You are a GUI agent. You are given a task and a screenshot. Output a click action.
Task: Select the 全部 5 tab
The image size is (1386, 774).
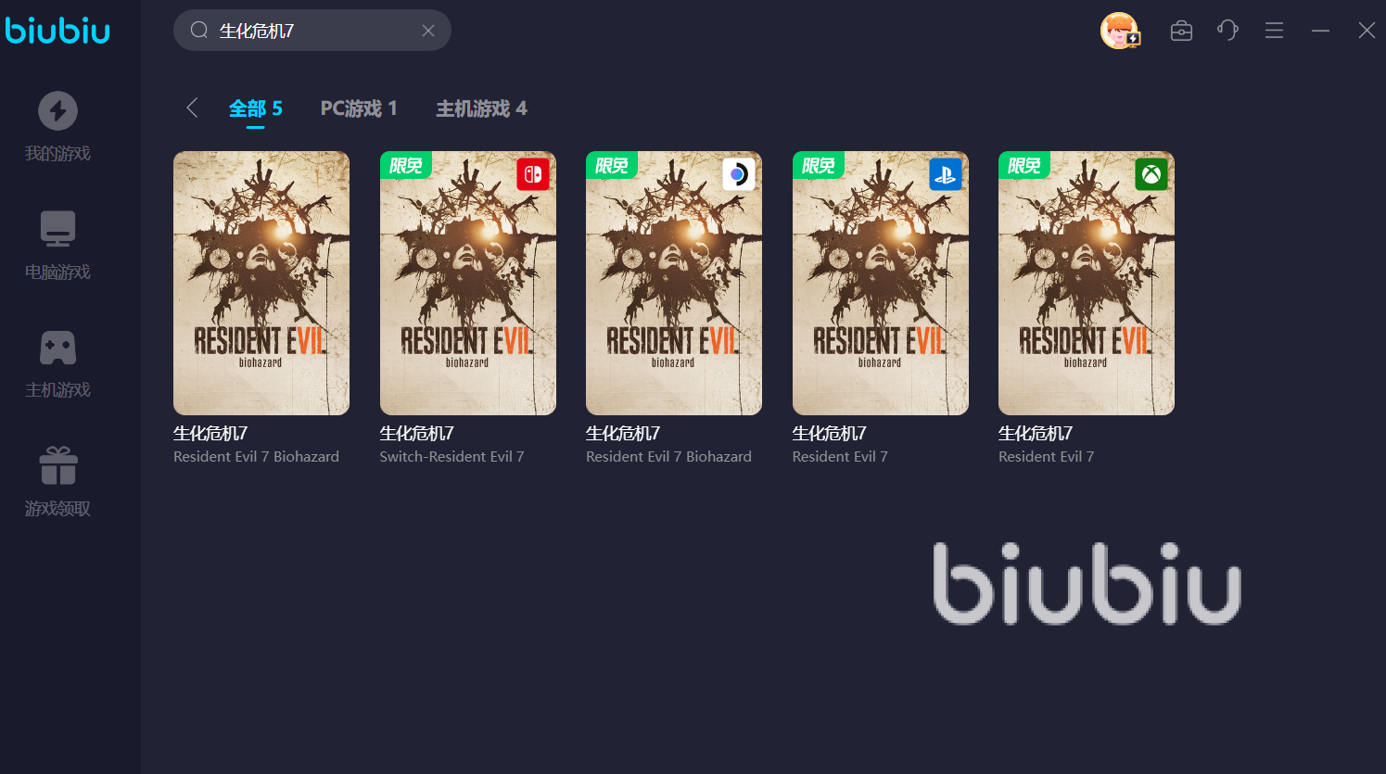256,108
